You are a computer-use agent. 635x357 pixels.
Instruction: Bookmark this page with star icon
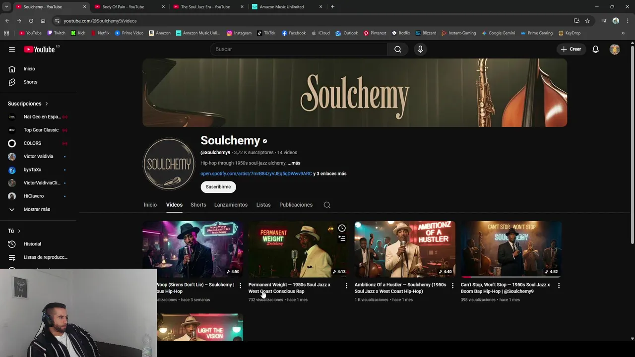[587, 21]
